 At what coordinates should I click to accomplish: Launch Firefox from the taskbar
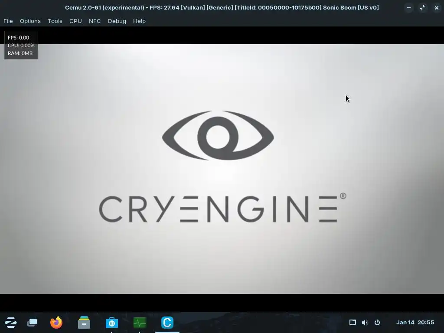(x=56, y=322)
